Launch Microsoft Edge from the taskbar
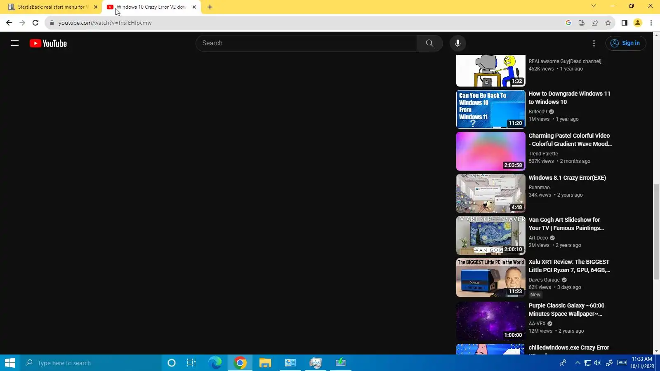Viewport: 660px width, 371px height. tap(215, 363)
